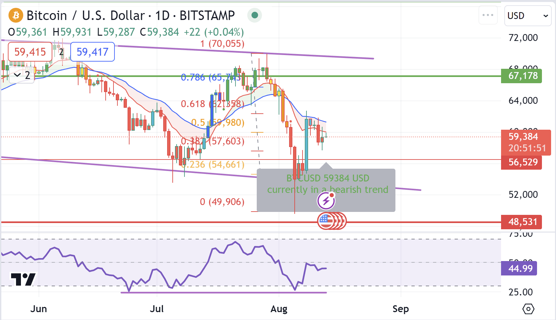Click the order quantity 2 between prices
The width and height of the screenshot is (556, 320).
(x=61, y=52)
